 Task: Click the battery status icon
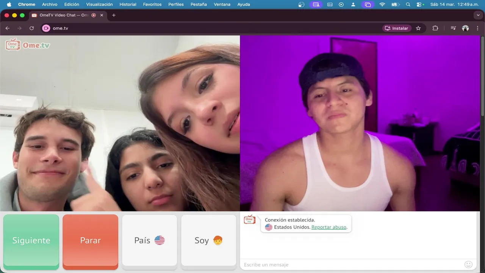tap(395, 5)
